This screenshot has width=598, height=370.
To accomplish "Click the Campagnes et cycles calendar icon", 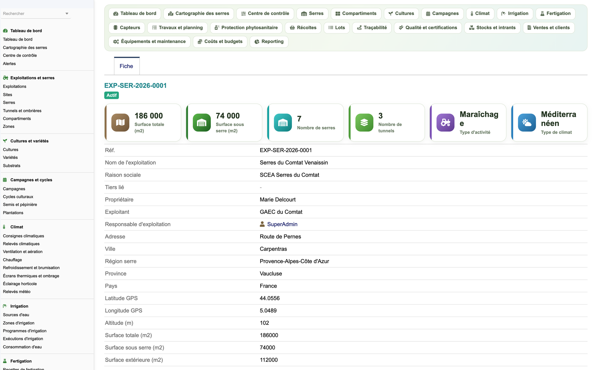I will tap(5, 180).
